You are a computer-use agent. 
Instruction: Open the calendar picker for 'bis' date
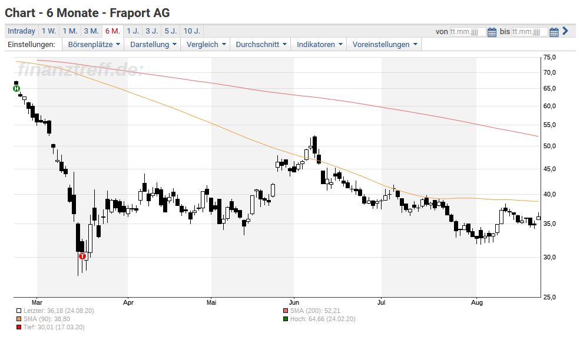click(x=554, y=32)
